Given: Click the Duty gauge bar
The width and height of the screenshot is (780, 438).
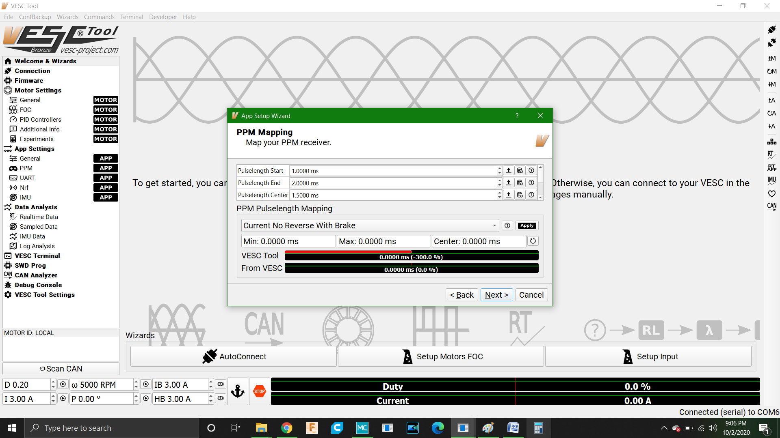Looking at the screenshot, I should tap(516, 385).
